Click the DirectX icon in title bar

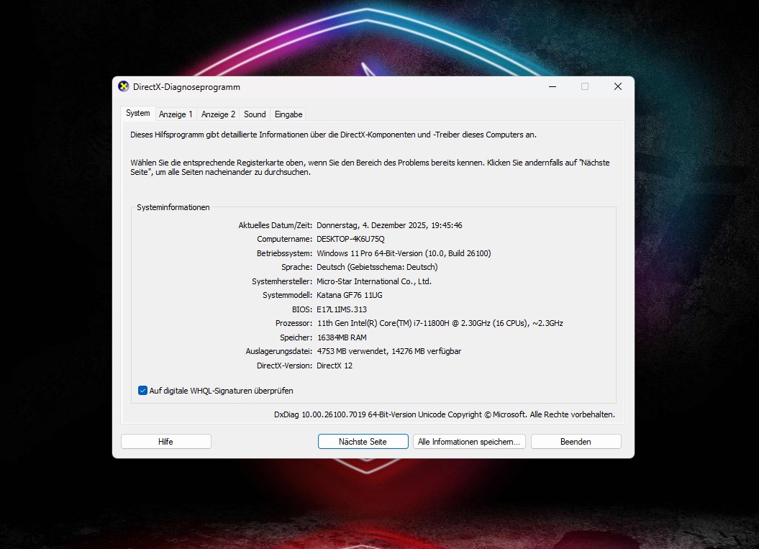coord(124,86)
